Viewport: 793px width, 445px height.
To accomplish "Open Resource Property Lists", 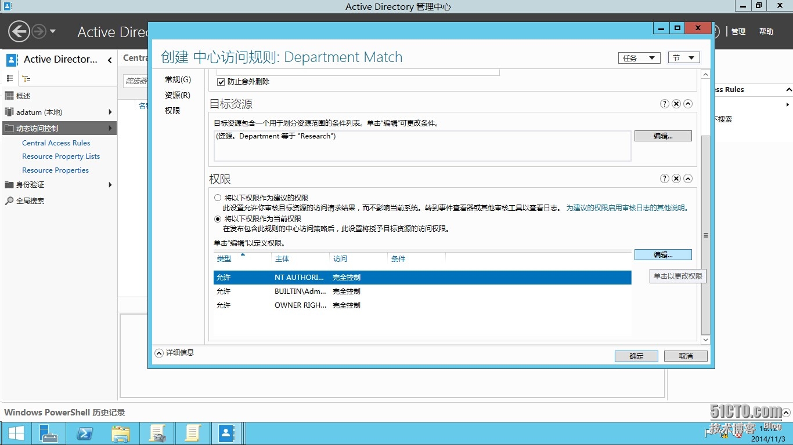I will point(61,156).
